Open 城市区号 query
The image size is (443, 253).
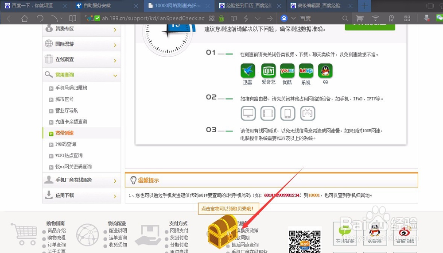click(64, 99)
